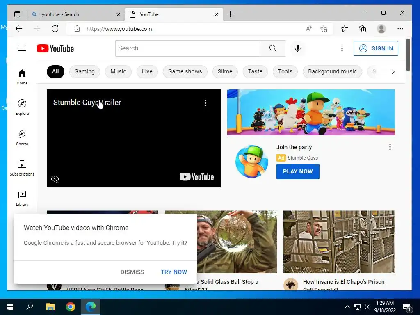Click the Stumble Guys round avatar
The height and width of the screenshot is (315, 420).
click(252, 162)
